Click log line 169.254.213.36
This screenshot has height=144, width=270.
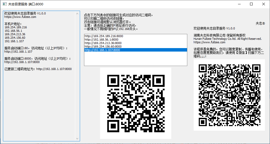(15, 34)
